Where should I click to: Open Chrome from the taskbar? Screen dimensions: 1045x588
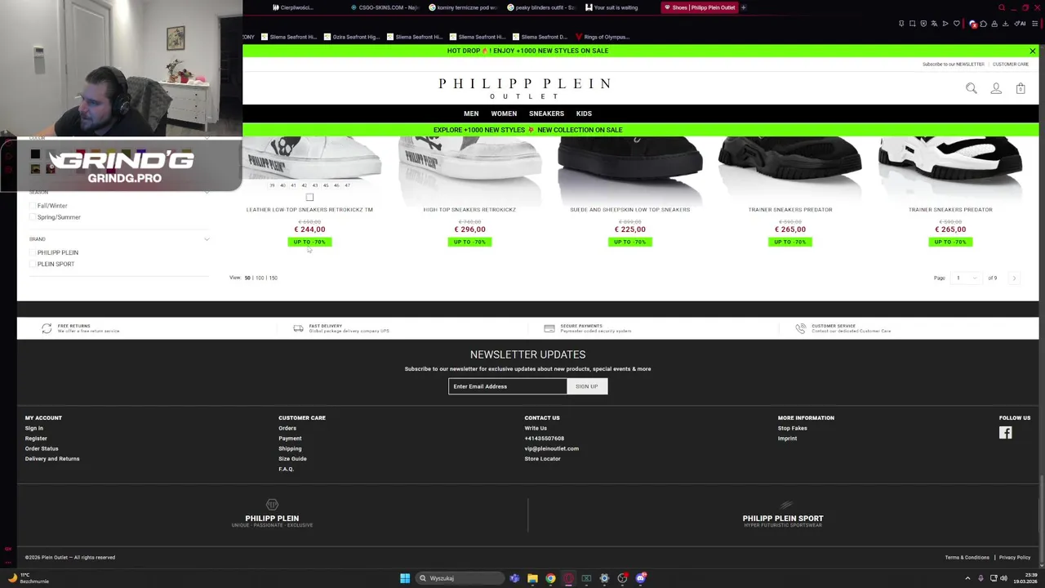550,578
